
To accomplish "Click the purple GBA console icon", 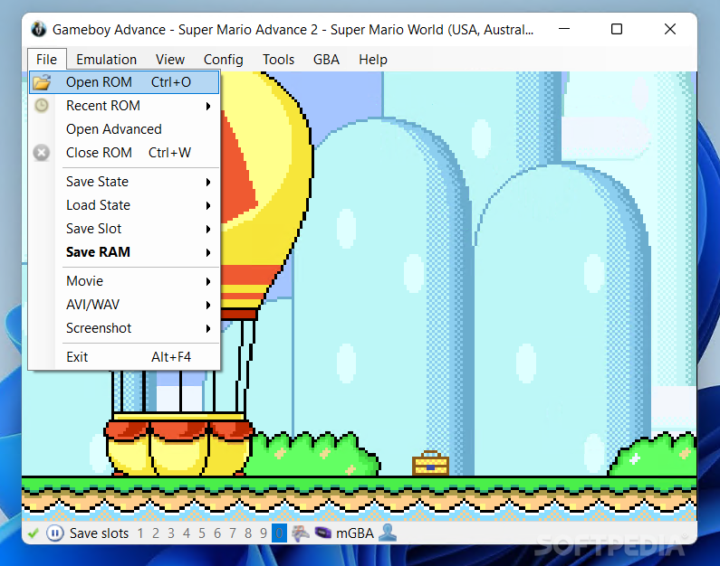I will 322,533.
